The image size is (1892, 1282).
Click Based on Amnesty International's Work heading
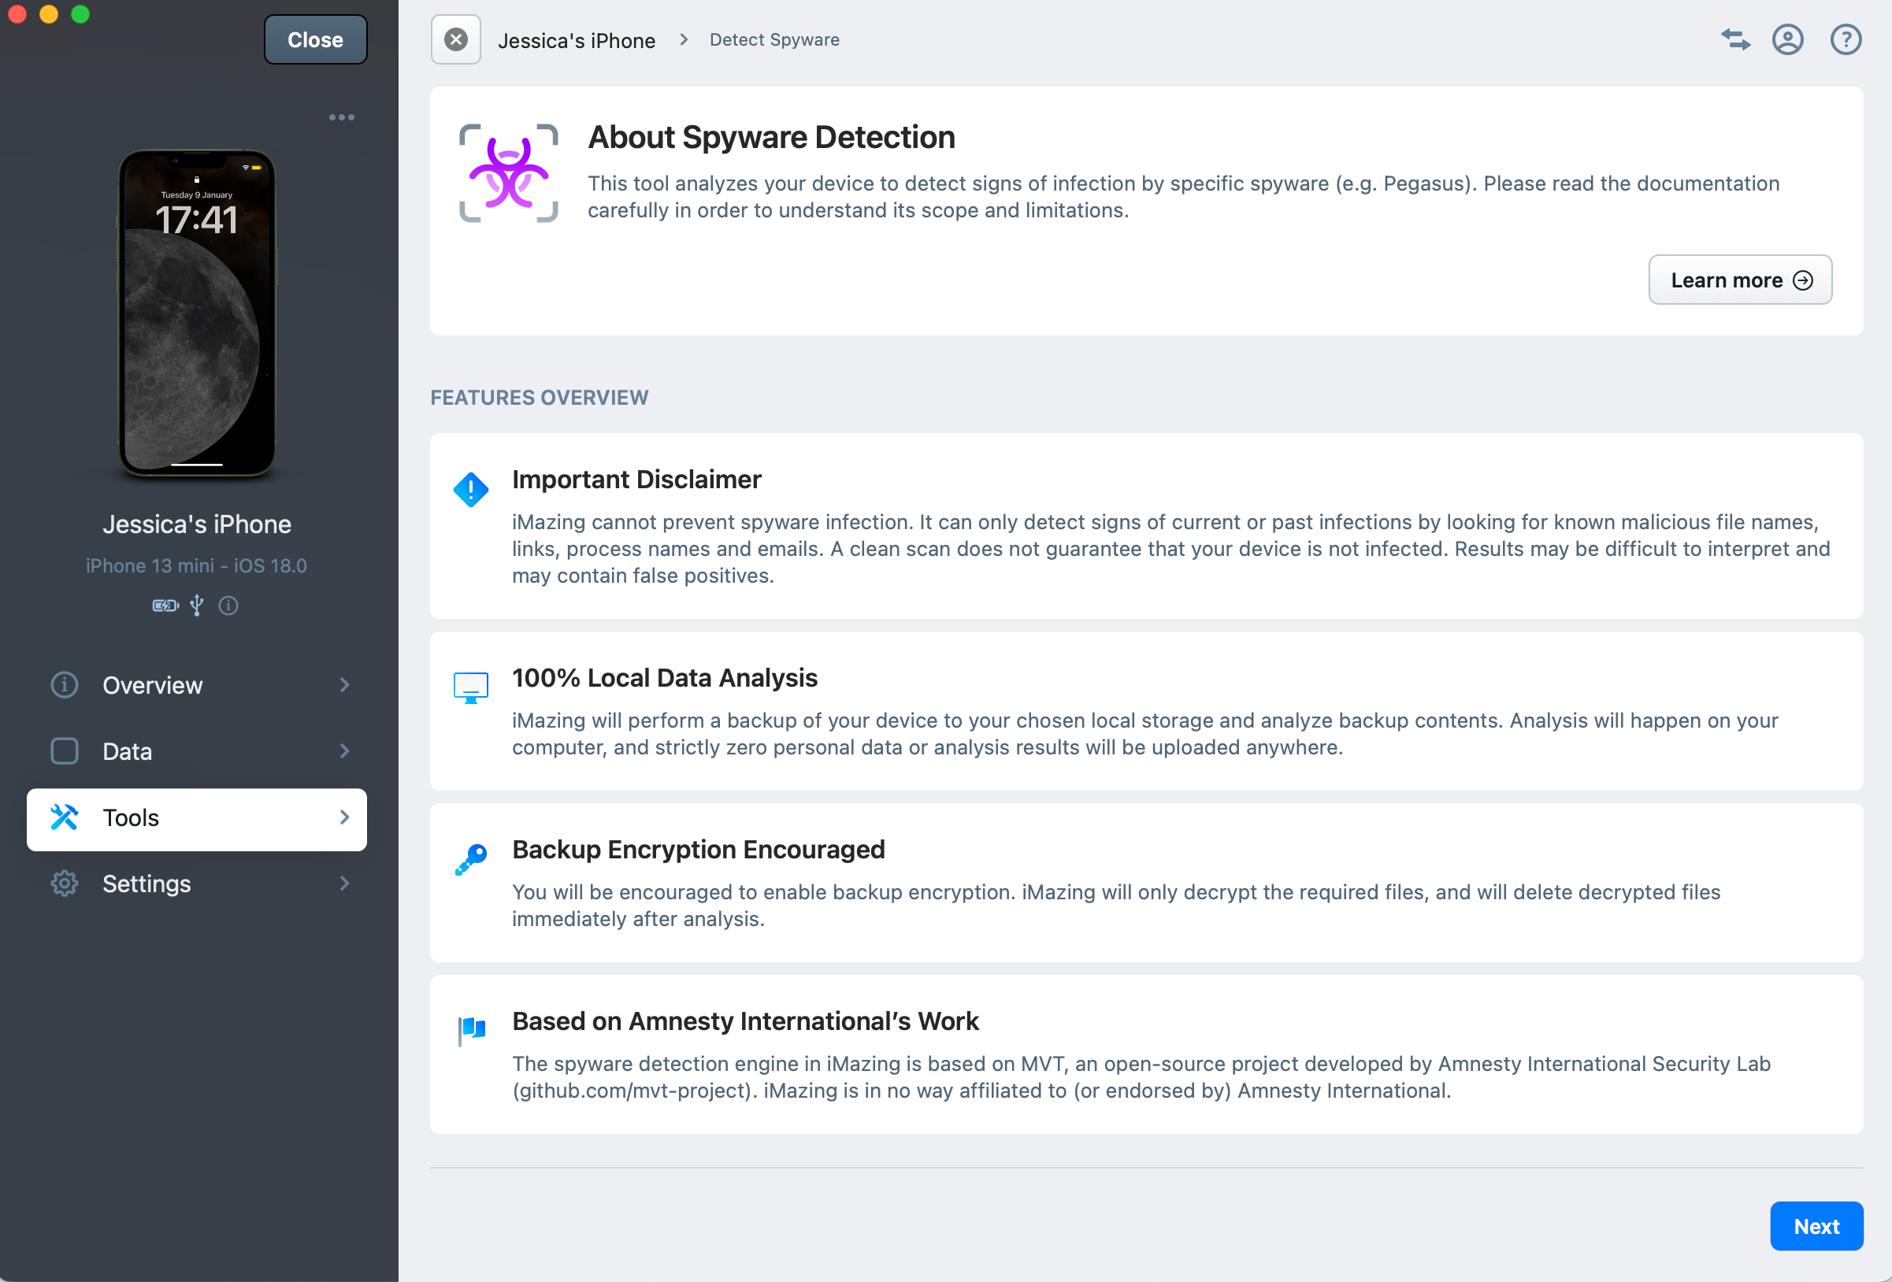click(745, 1021)
